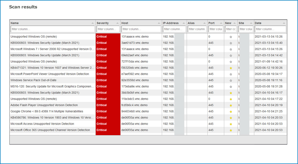This screenshot has height=164, width=298.
Task: Select 'MS16-120: Security Update' row name
Action: click(x=52, y=86)
